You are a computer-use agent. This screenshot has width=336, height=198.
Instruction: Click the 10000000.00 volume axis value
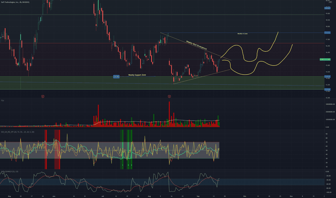point(330,120)
